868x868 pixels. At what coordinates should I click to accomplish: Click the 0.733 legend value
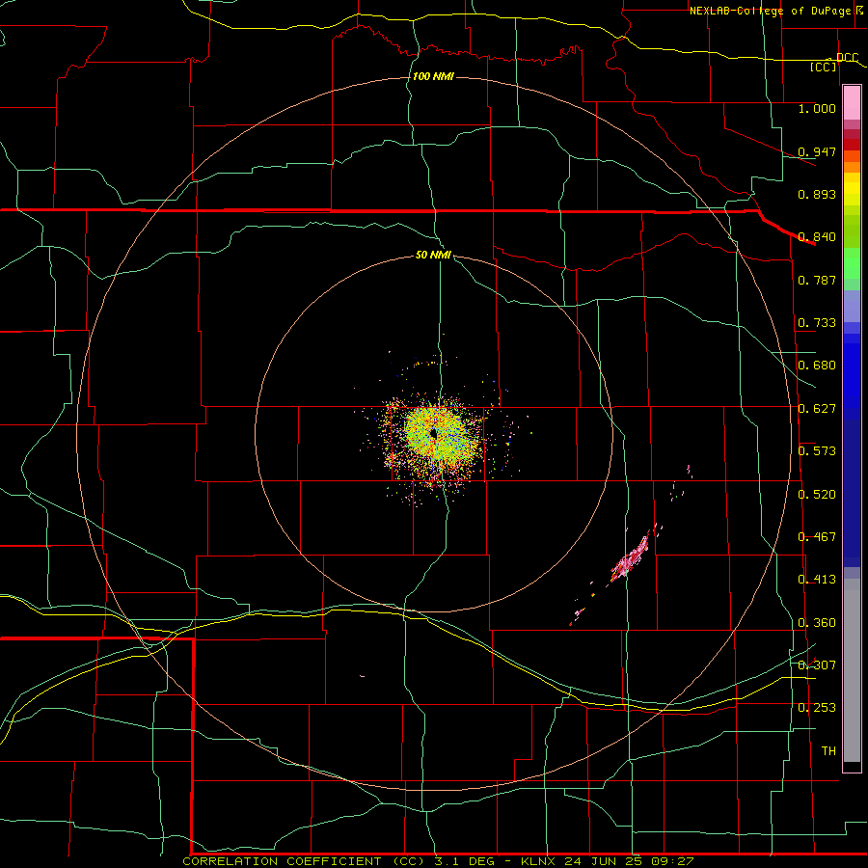(817, 323)
